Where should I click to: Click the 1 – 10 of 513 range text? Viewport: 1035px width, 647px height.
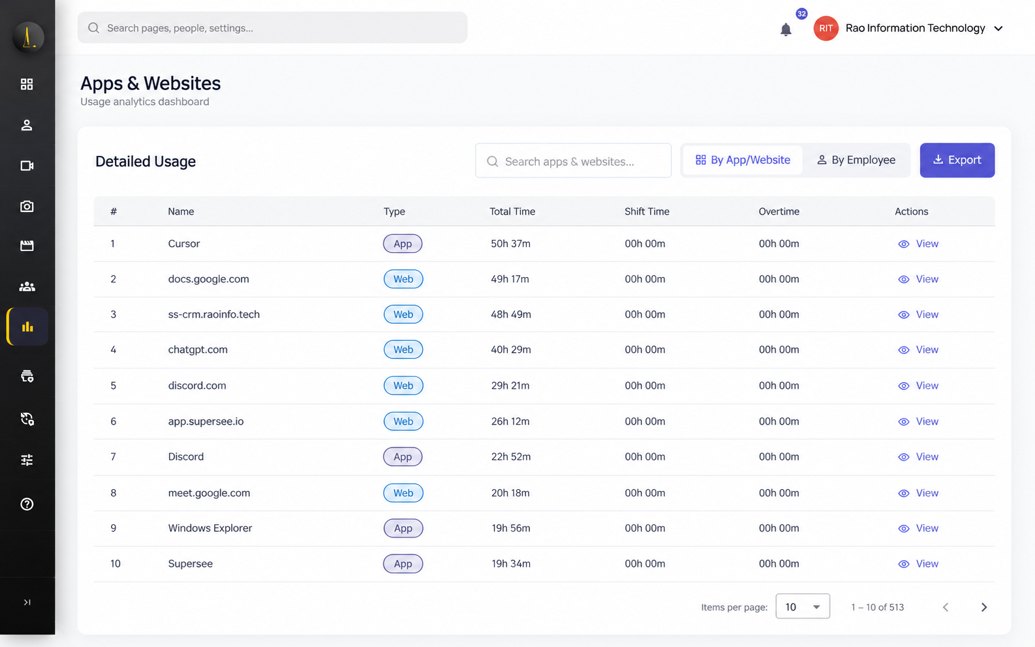[877, 607]
